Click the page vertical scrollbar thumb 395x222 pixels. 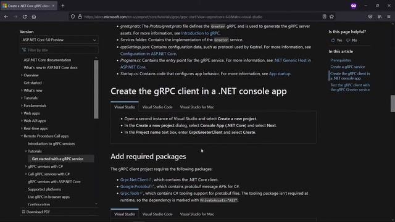393,104
